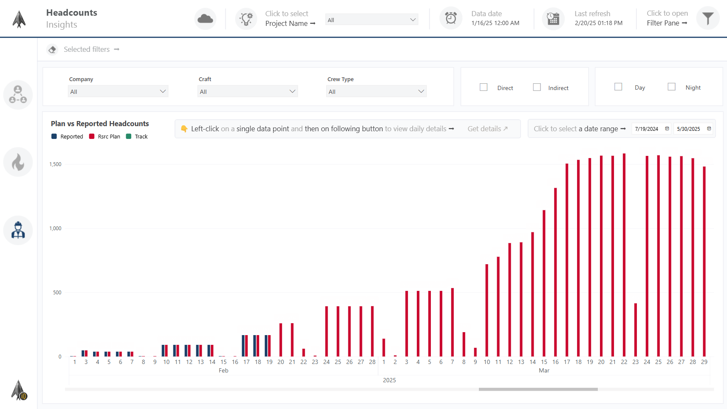This screenshot has height=409, width=727.
Task: Click Selected filters label
Action: [87, 49]
